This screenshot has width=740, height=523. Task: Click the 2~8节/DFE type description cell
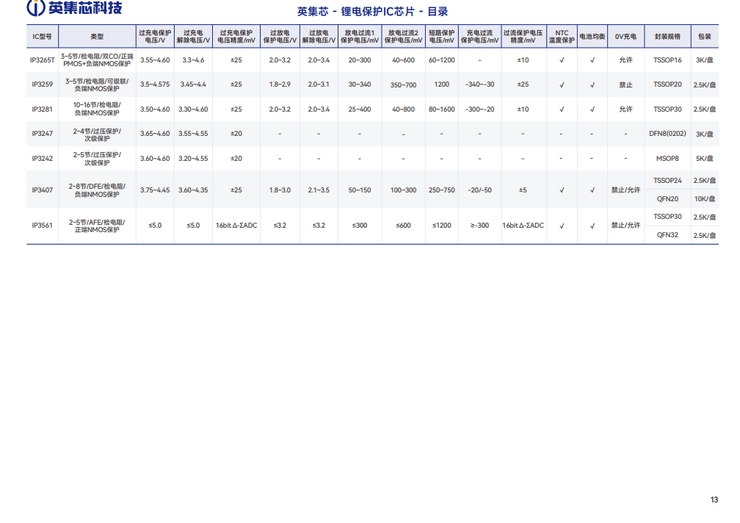[x=97, y=190]
